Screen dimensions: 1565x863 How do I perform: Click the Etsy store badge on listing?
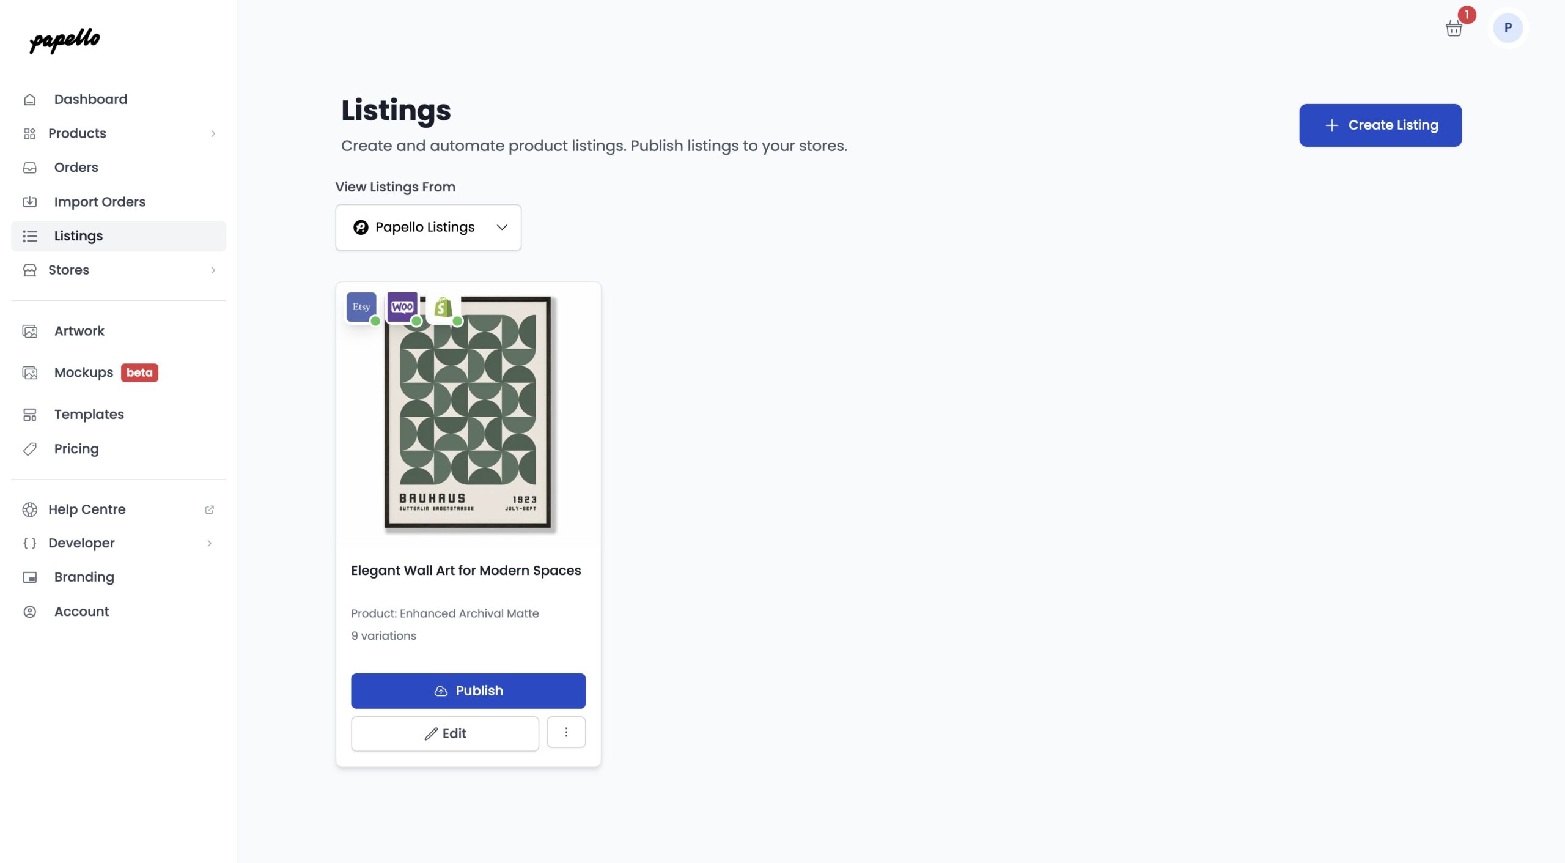click(361, 307)
